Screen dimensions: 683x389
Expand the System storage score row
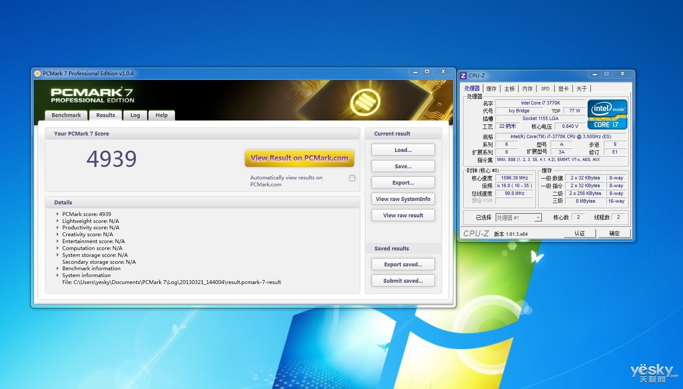click(x=58, y=255)
